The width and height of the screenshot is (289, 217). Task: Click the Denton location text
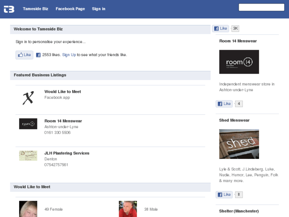click(51, 159)
